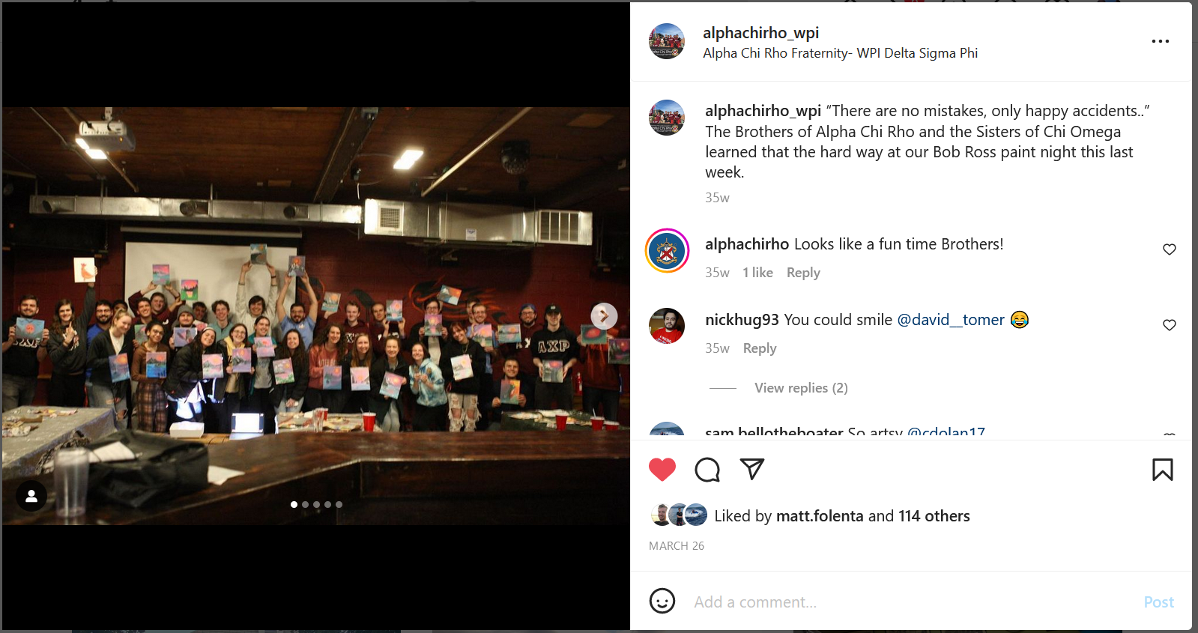Expand View replies (2)
The image size is (1198, 633).
click(x=801, y=388)
